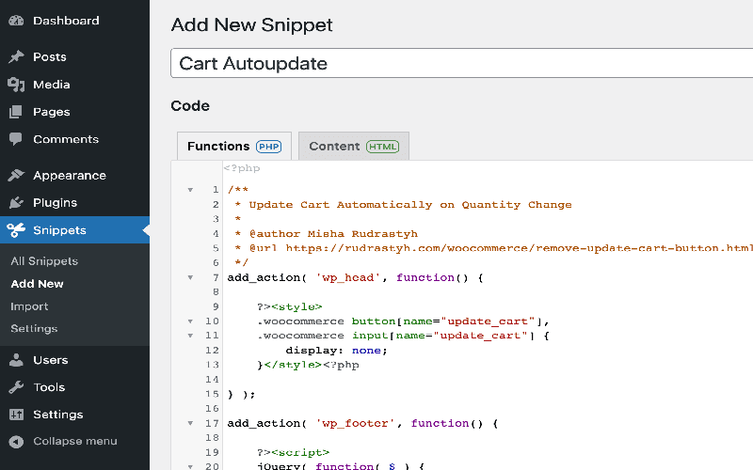The height and width of the screenshot is (470, 753).
Task: Click line number 12 in the gutter
Action: [212, 350]
